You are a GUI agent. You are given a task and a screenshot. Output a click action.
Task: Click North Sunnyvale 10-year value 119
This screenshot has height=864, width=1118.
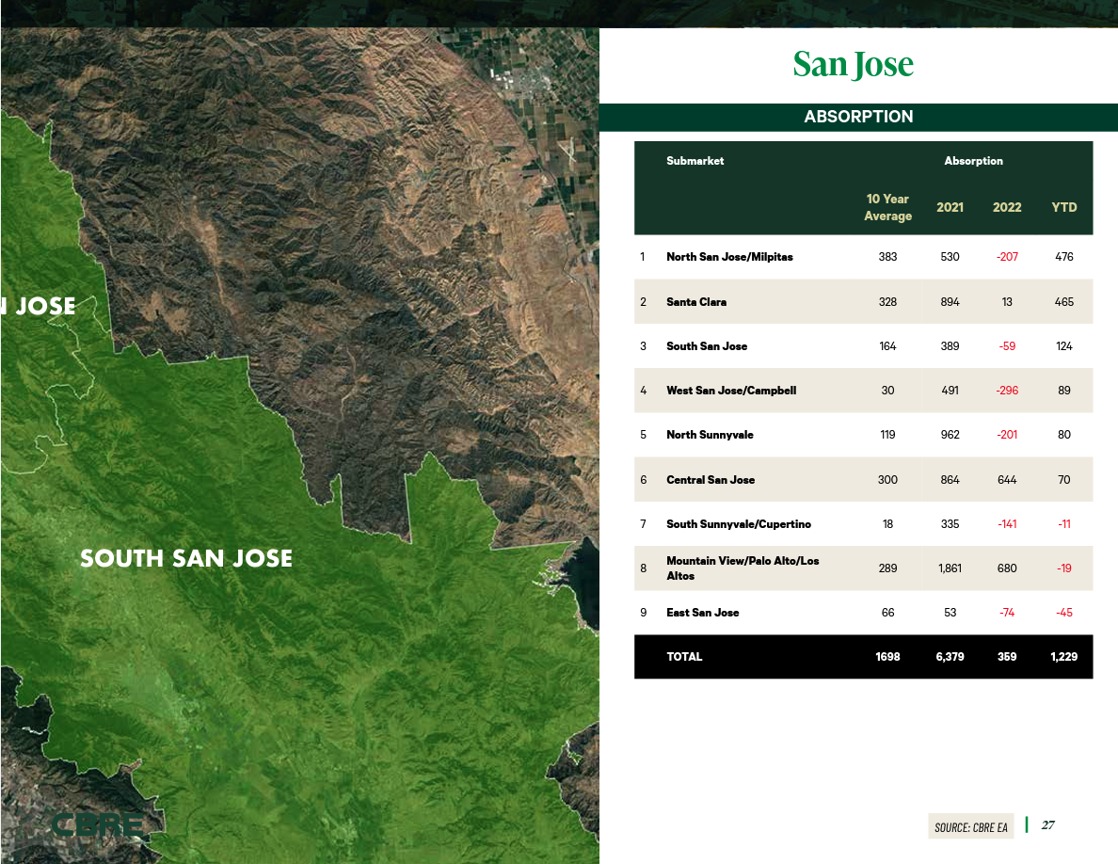(x=887, y=434)
